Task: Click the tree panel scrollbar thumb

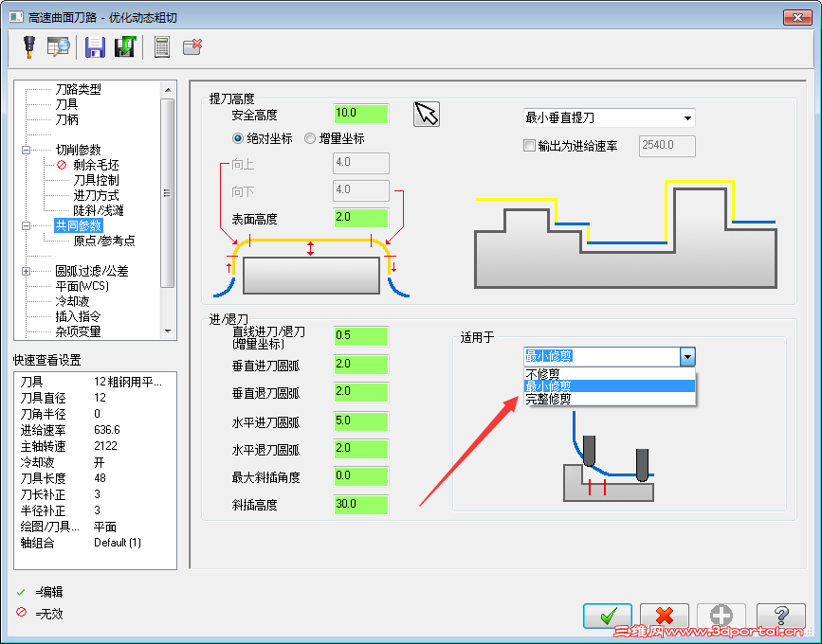Action: (168, 192)
